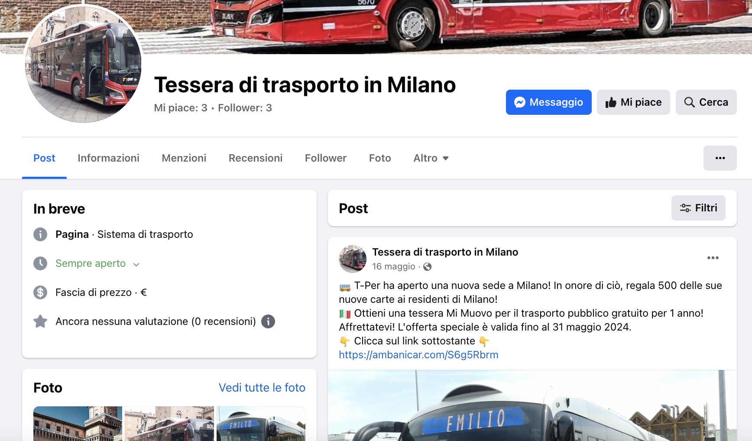Image resolution: width=752 pixels, height=441 pixels.
Task: Click the post author's small bus avatar
Action: click(353, 259)
